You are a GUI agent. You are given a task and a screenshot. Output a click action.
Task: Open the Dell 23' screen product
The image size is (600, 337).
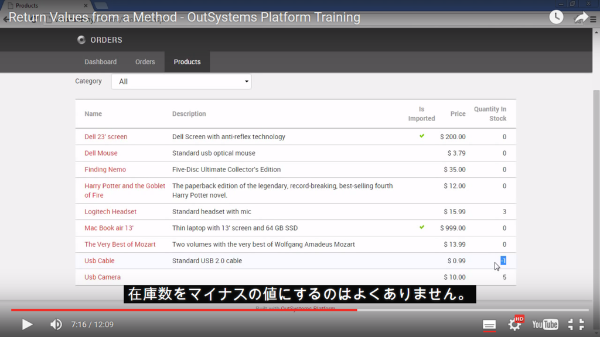(x=106, y=137)
